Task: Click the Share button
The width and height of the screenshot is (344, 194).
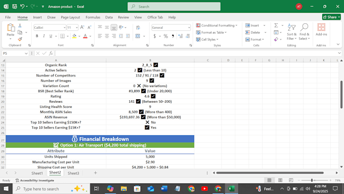Action: [x=331, y=17]
